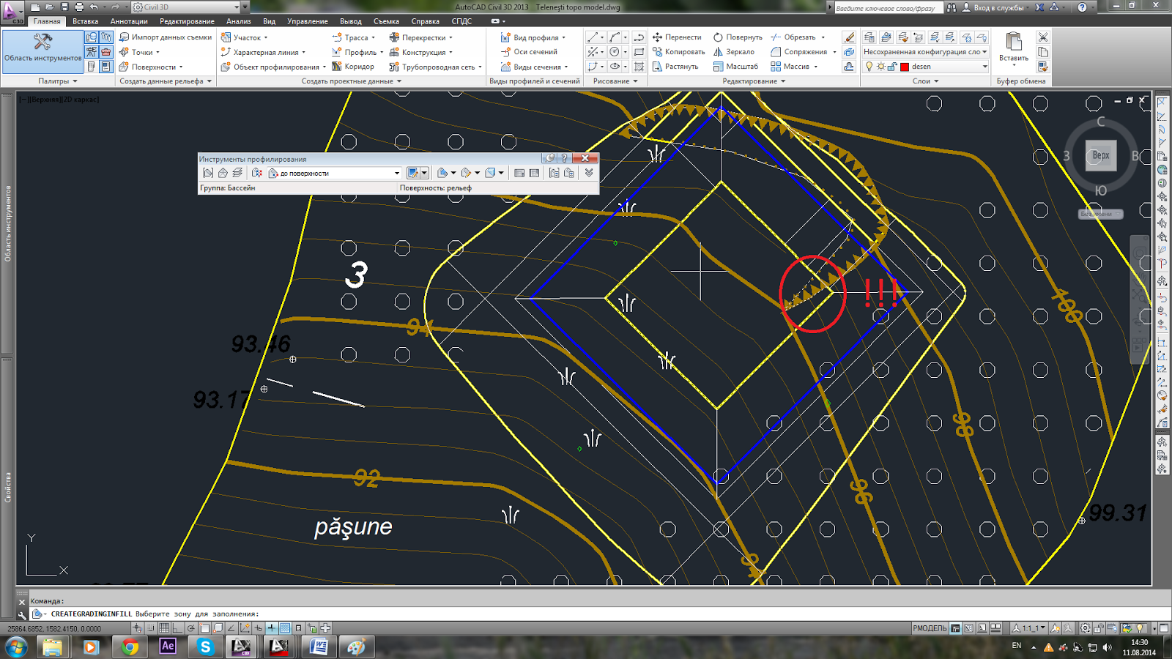The width and height of the screenshot is (1172, 659).
Task: Open Google Chrome from the taskbar
Action: pos(130,647)
